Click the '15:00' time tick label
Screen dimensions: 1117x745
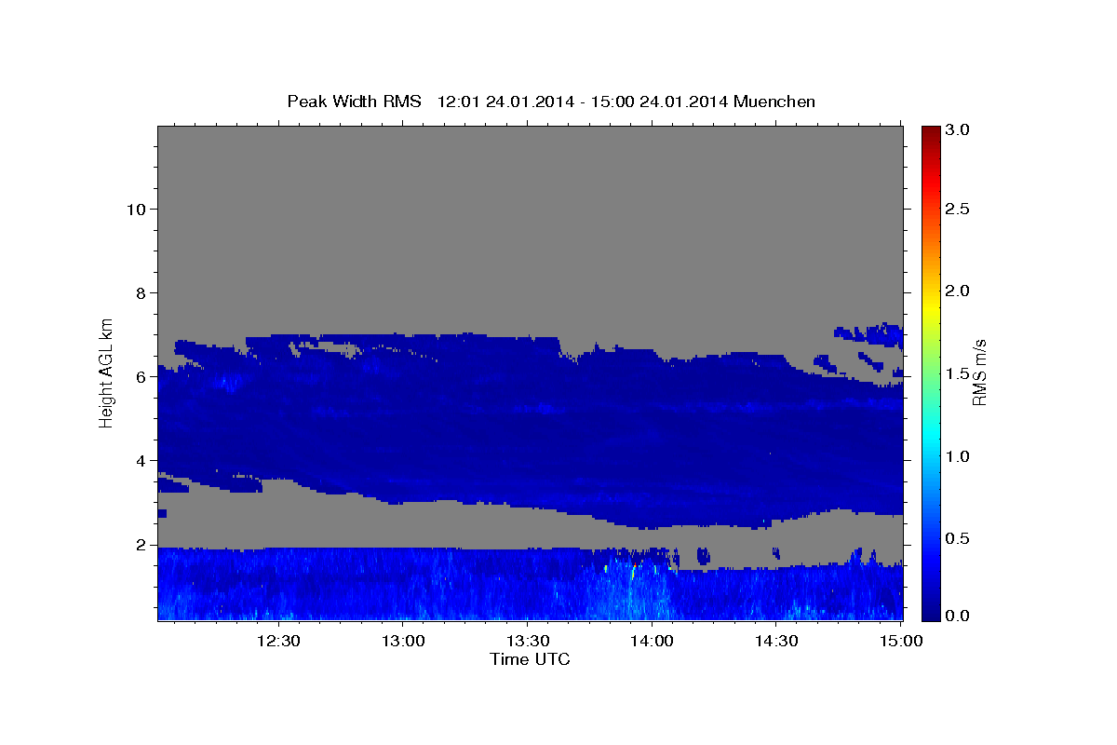(x=901, y=642)
